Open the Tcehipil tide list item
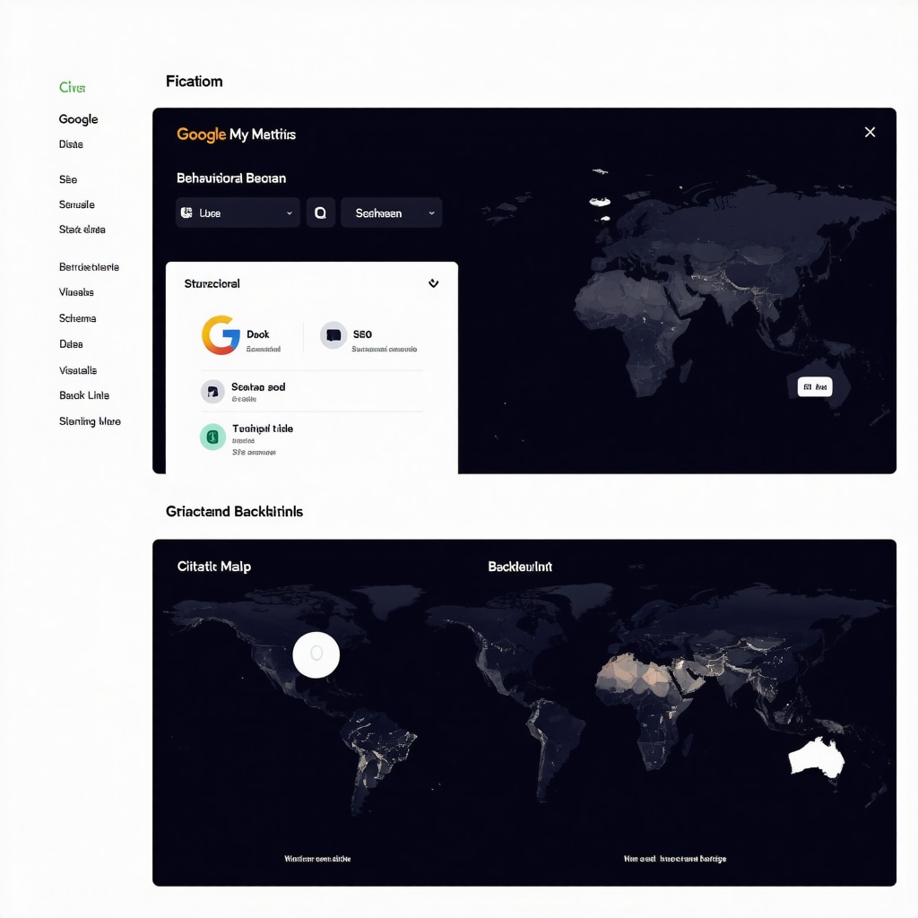The image size is (918, 918). point(311,439)
